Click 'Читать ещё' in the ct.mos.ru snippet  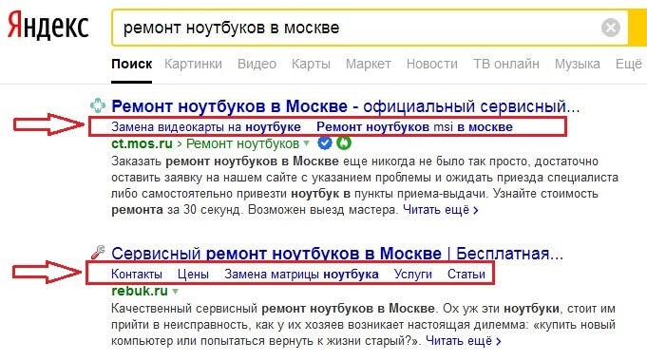pos(440,210)
